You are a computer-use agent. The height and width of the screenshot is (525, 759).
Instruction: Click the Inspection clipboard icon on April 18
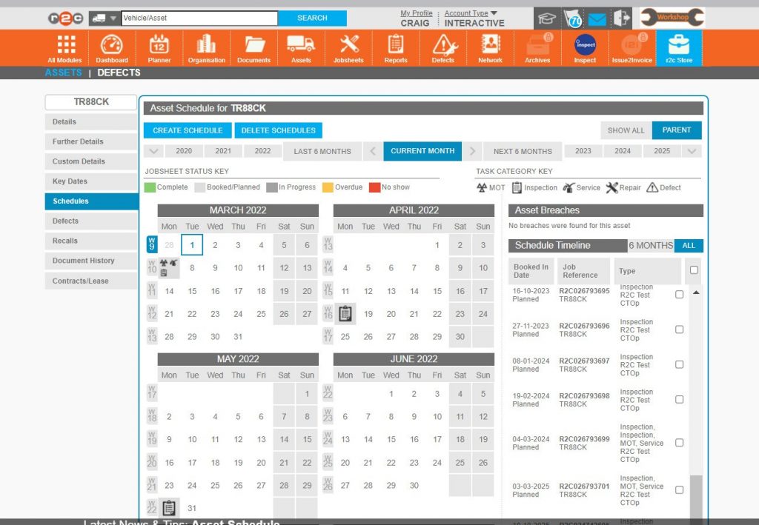point(344,314)
